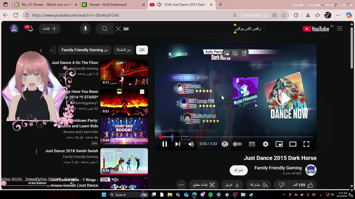The height and width of the screenshot is (199, 355).
Task: Mute the Just Dance 2015 tab audio icon
Action: point(159,5)
